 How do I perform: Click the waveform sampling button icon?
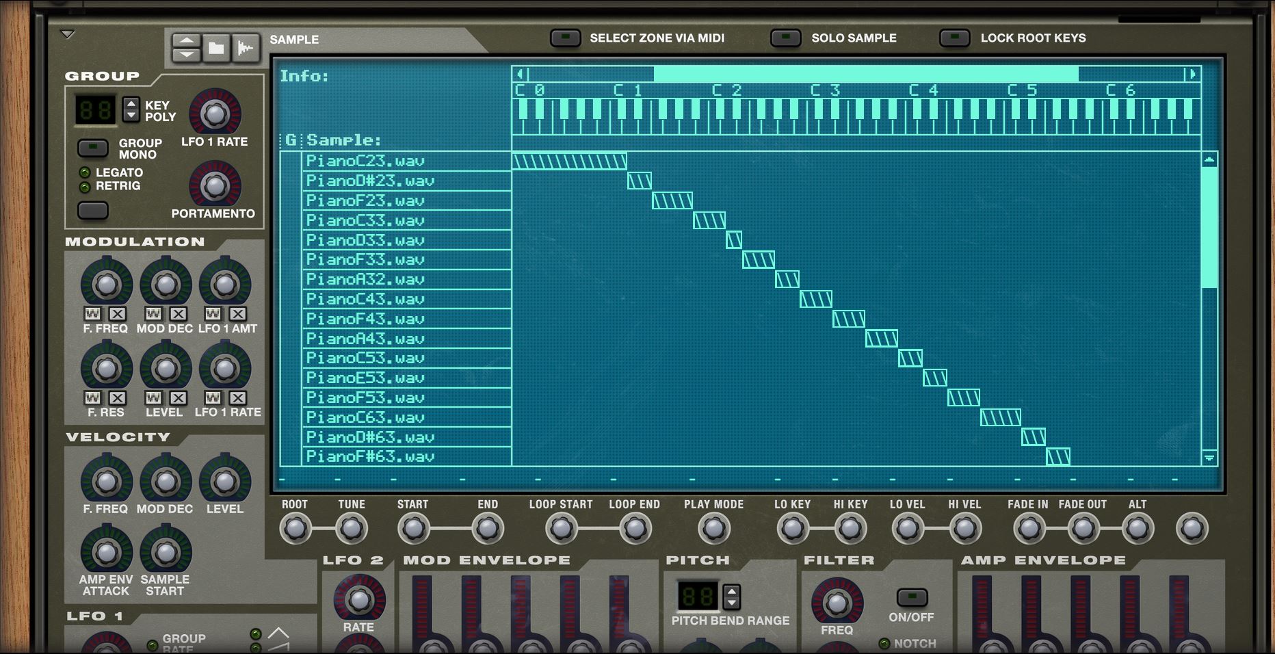(246, 48)
